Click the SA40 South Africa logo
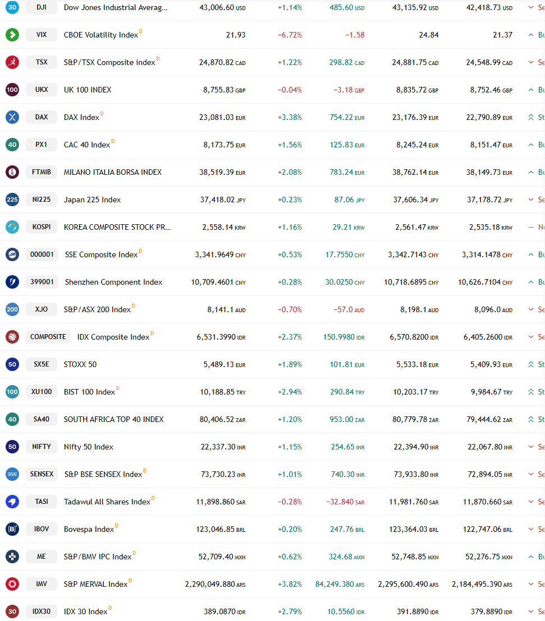Viewport: 545px width, 621px height. point(12,419)
